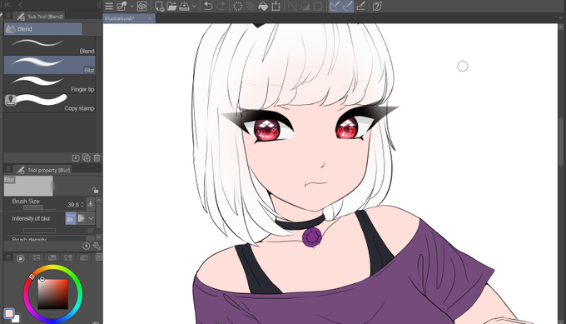Expand the Save options dropdown arrow
This screenshot has height=324, width=566.
(x=194, y=6)
